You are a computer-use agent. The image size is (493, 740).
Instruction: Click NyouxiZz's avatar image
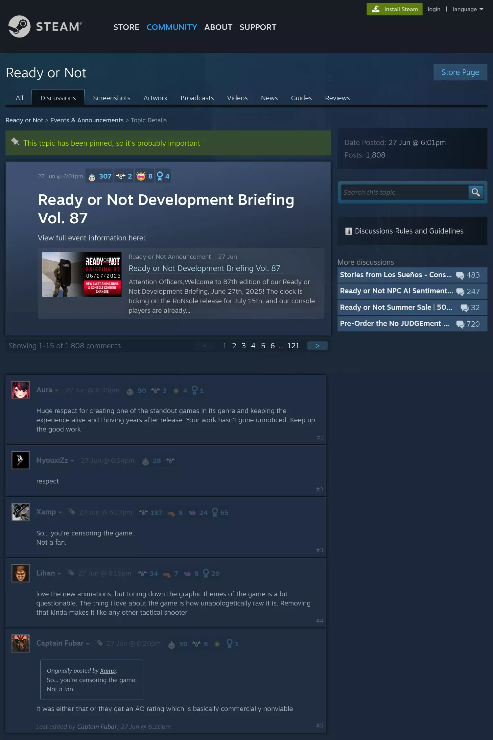pos(21,460)
